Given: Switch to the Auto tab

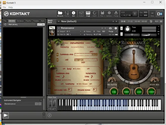Looking at the screenshot, I should point(43,21).
